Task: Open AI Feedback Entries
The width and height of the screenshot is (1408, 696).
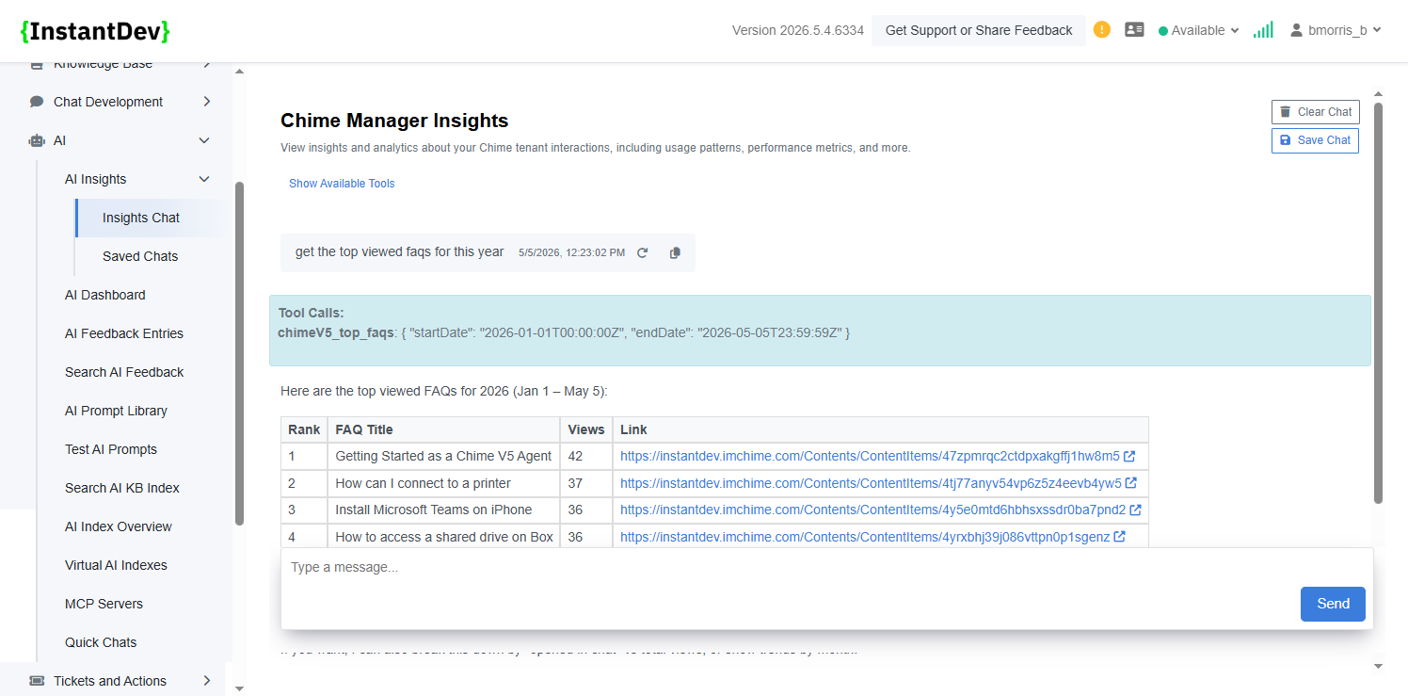Action: pyautogui.click(x=124, y=333)
